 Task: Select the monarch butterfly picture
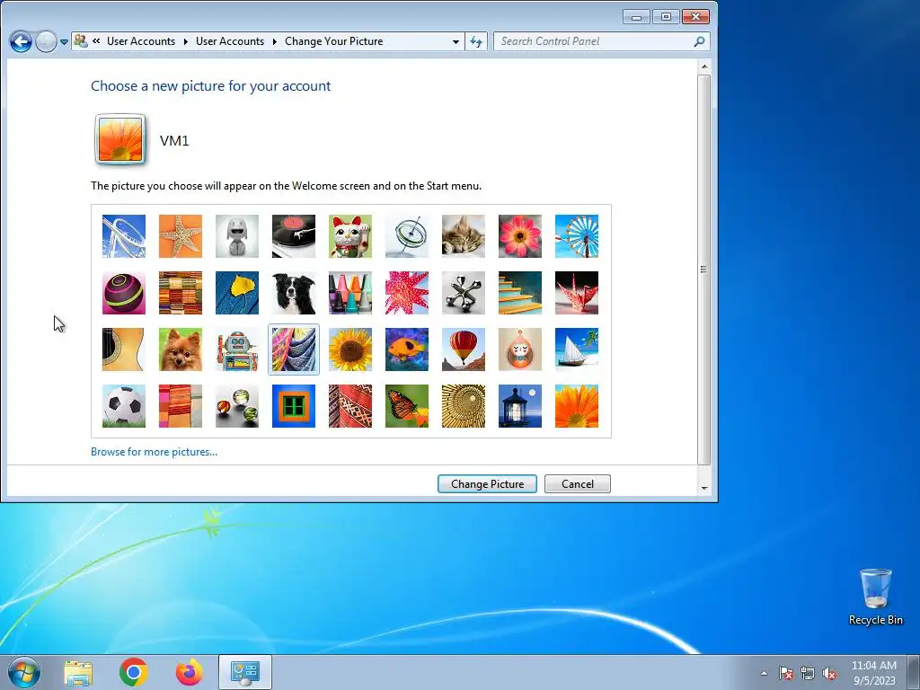407,406
